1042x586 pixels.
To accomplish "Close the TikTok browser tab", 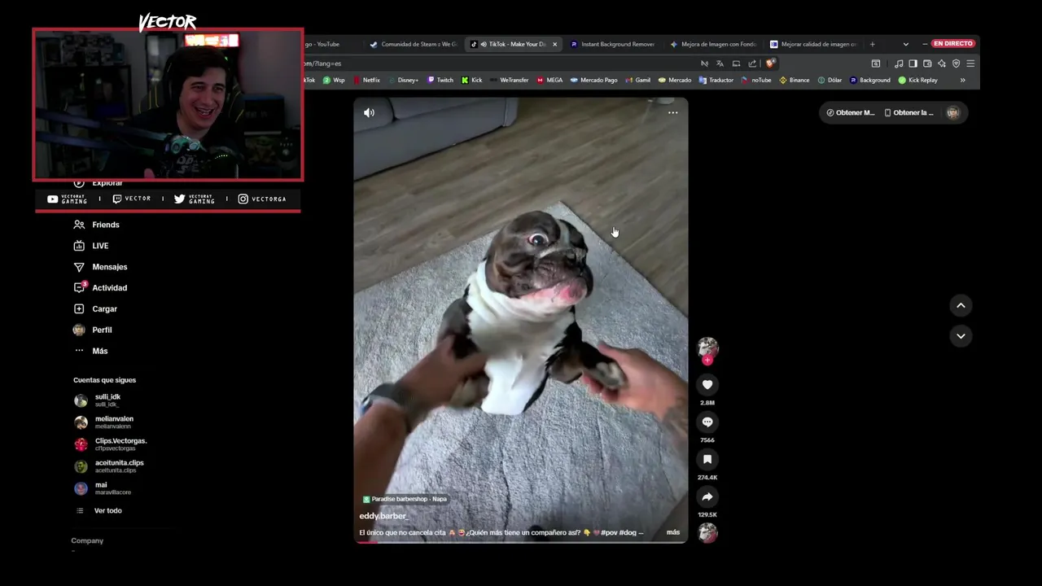I will [x=555, y=44].
